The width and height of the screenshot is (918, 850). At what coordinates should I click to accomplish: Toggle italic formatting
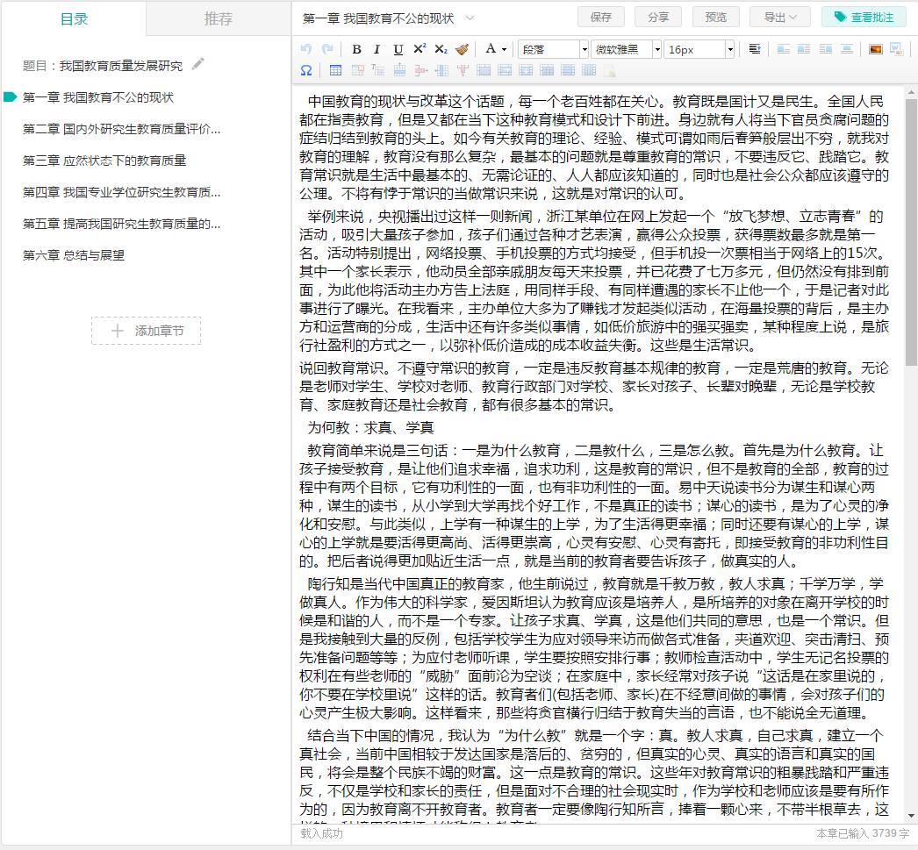tap(377, 49)
